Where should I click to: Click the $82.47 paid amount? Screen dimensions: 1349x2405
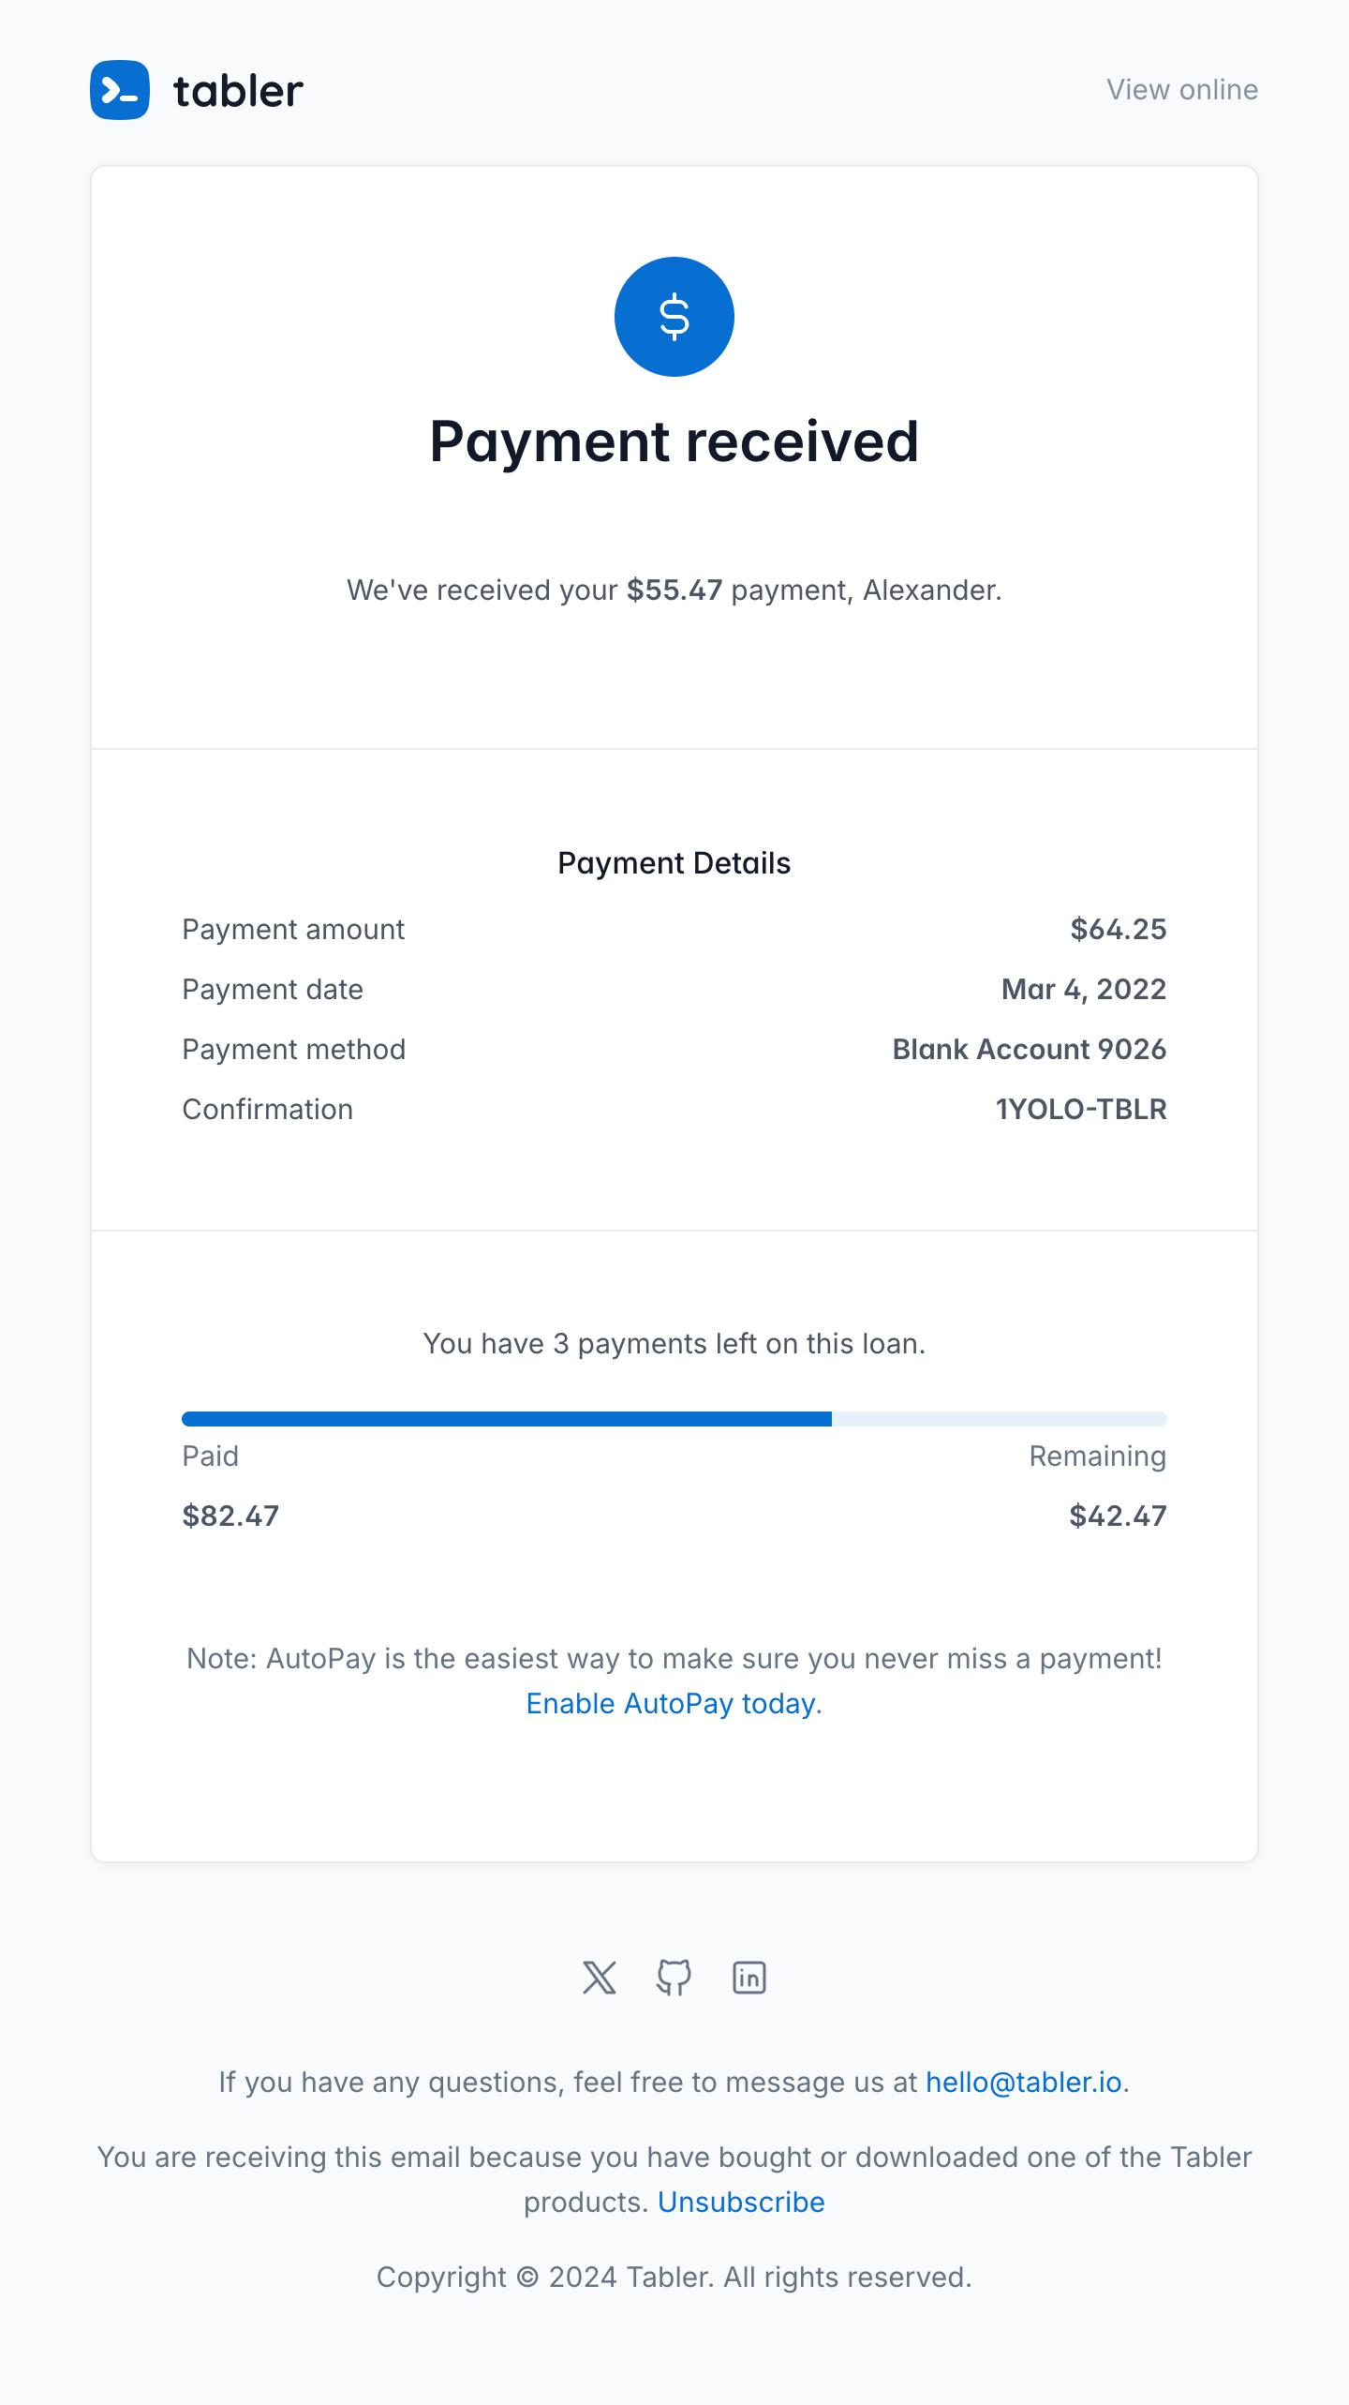click(x=230, y=1516)
